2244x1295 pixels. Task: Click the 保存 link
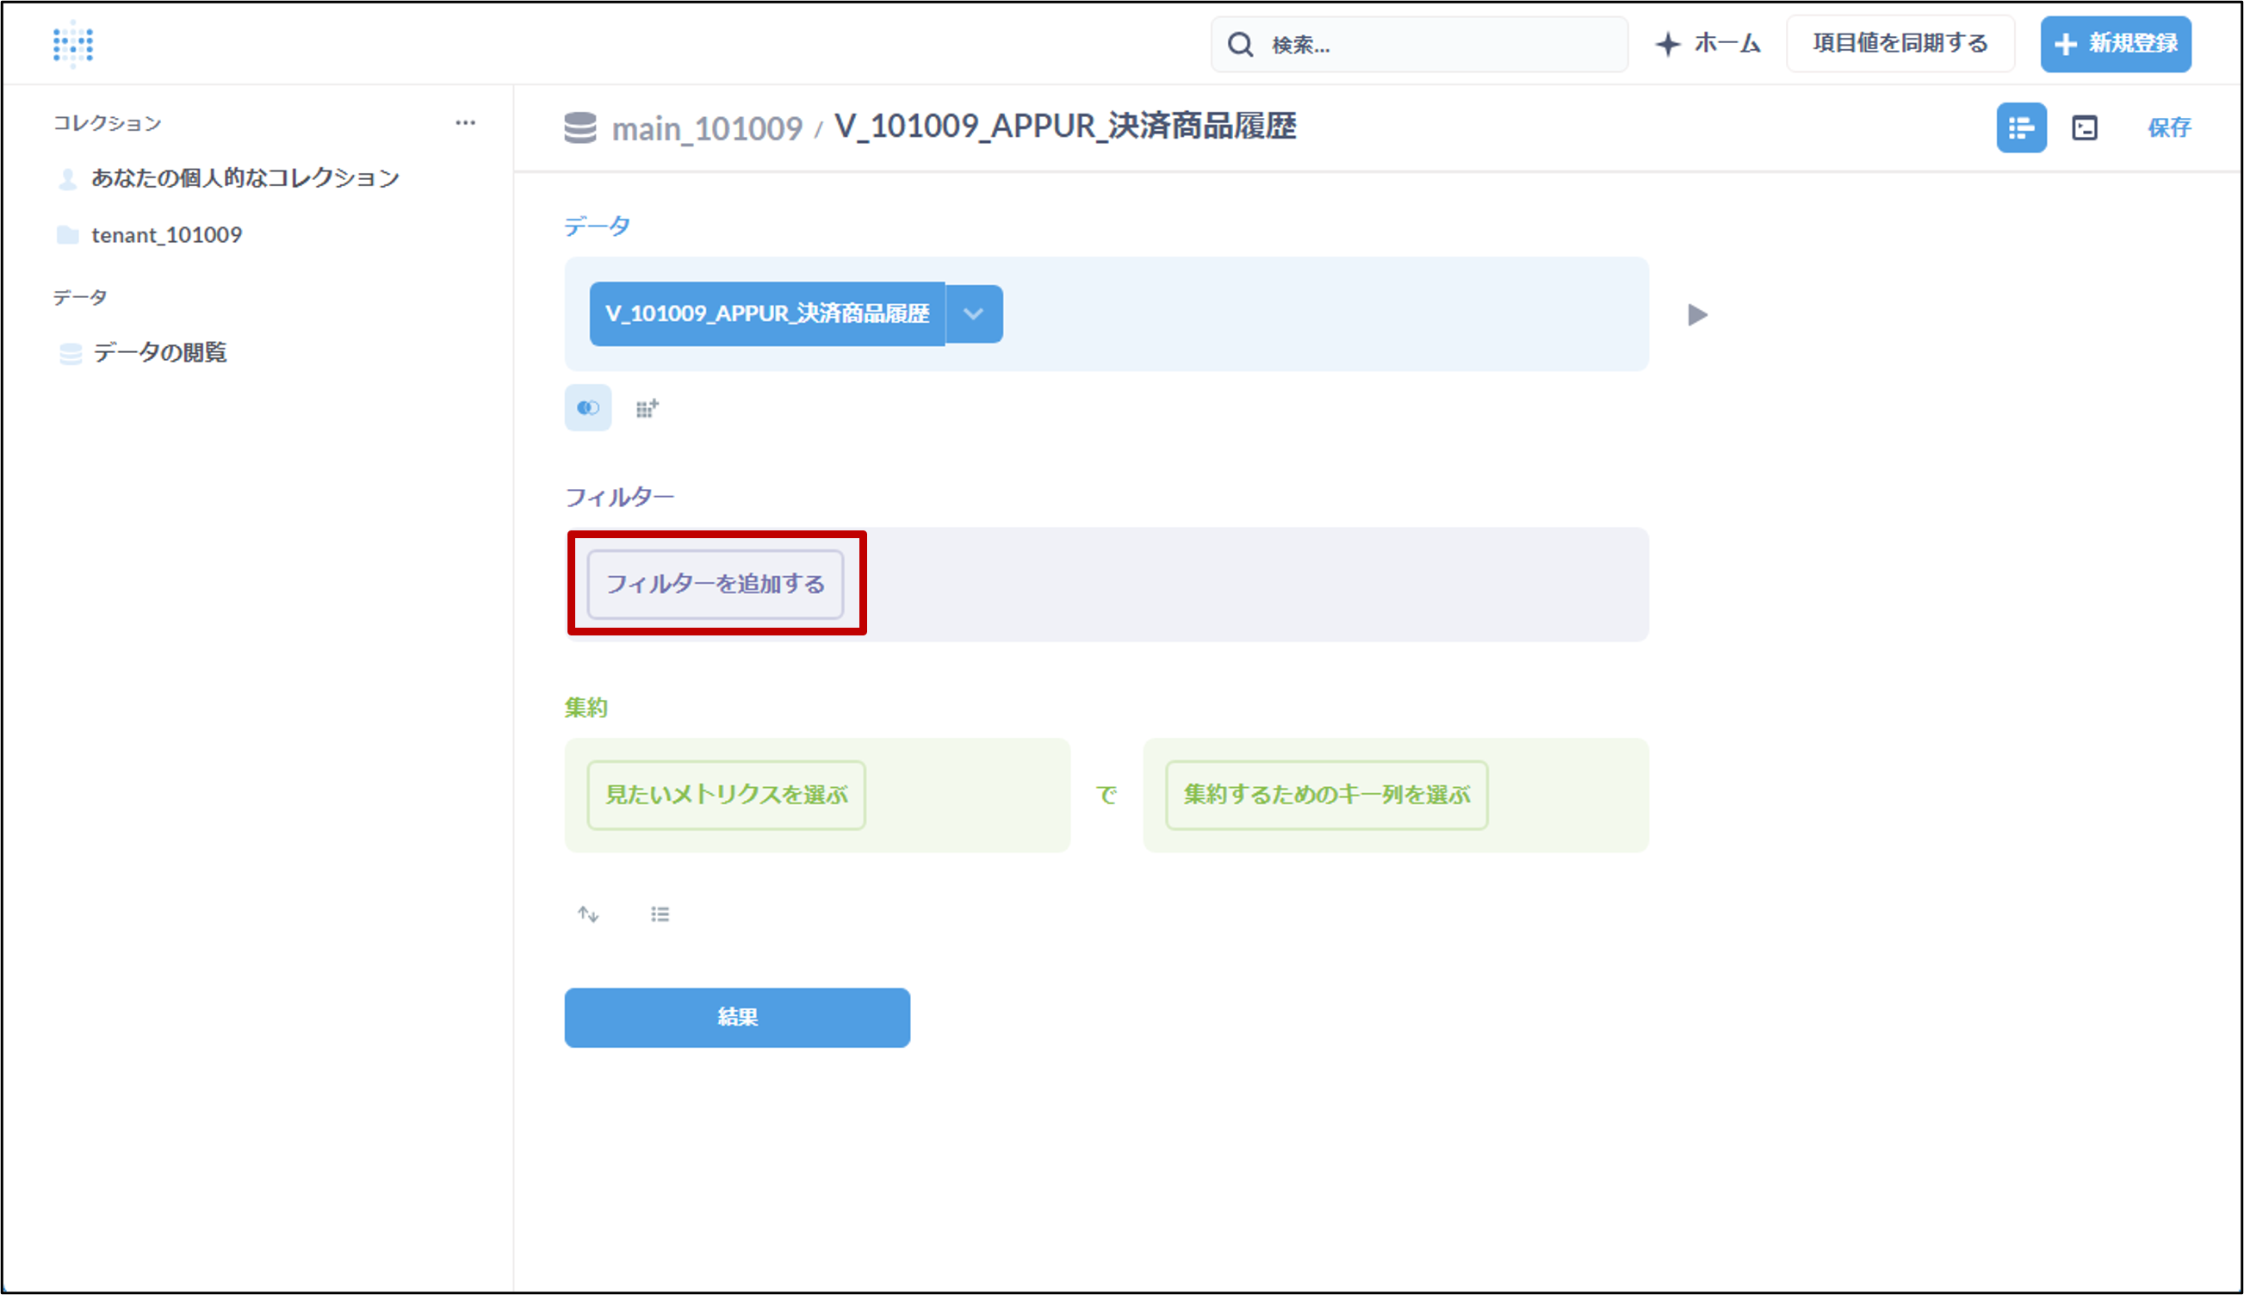(2169, 128)
